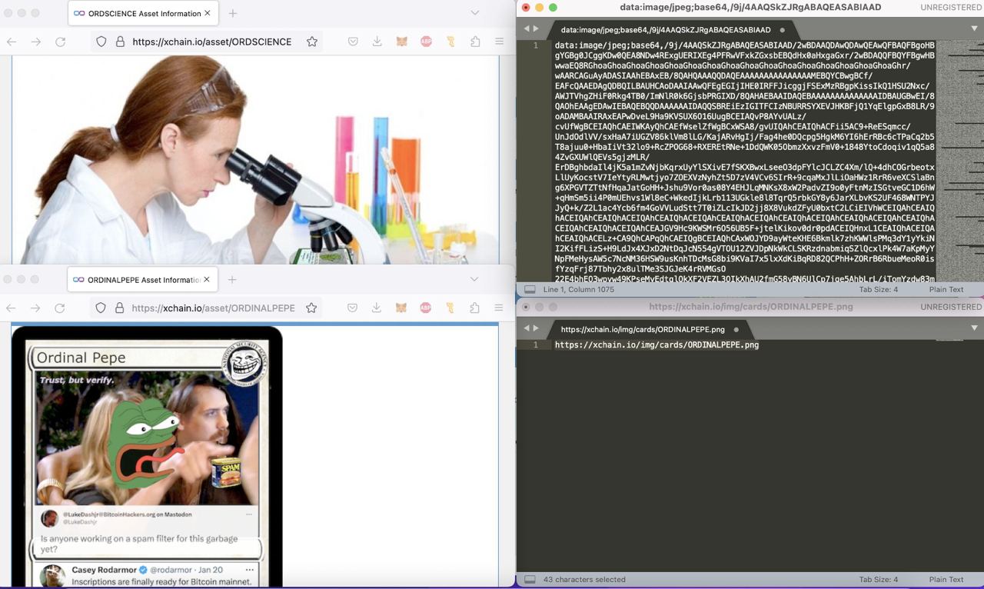The width and height of the screenshot is (984, 589).
Task: Click the minimap in upper Sublime window
Action: [x=959, y=160]
